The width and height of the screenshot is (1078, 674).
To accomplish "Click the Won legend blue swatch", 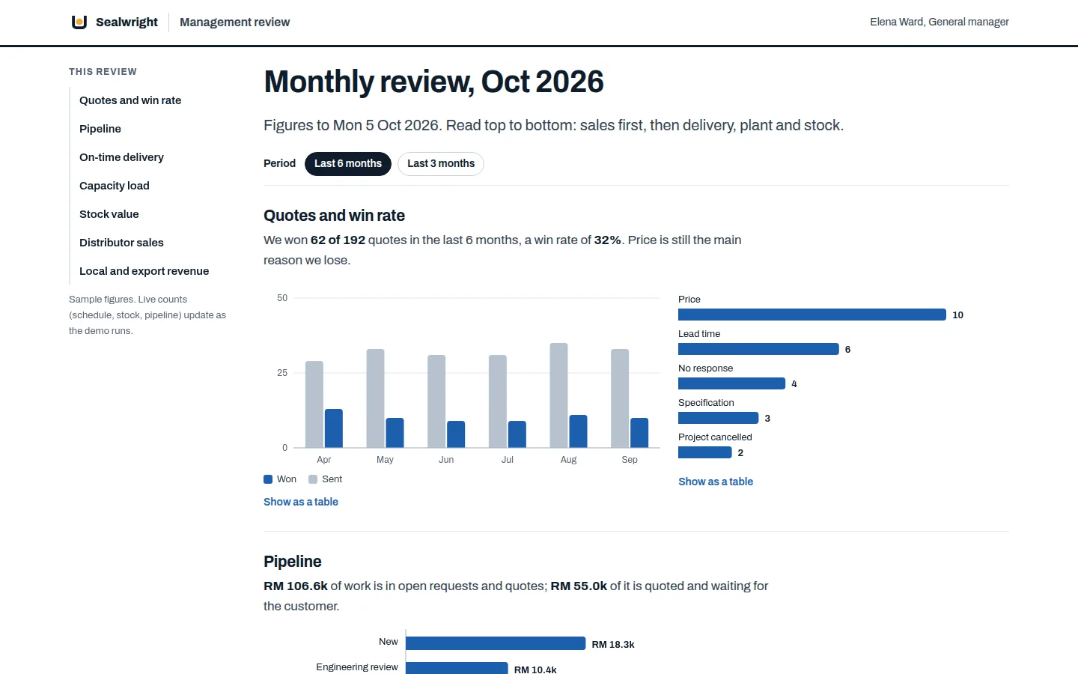I will pos(268,479).
